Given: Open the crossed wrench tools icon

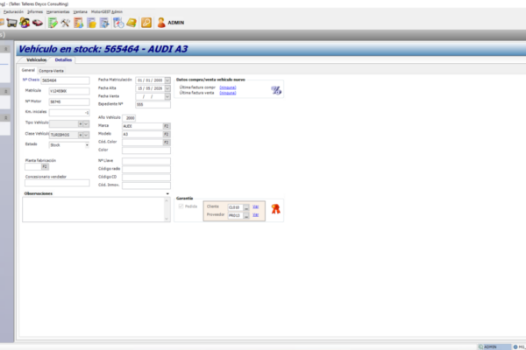Looking at the screenshot, I should 66,23.
